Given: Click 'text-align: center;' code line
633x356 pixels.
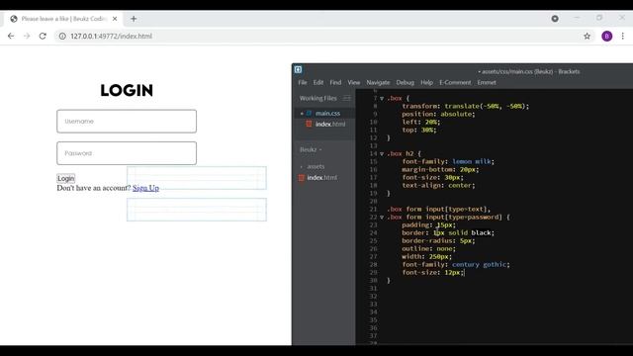Looking at the screenshot, I should 438,185.
